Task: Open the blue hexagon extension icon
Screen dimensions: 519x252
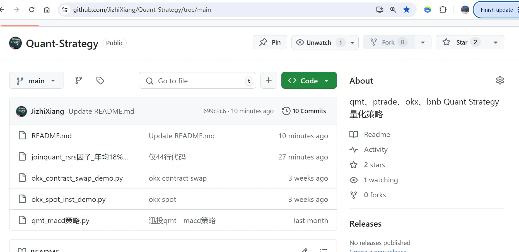Action: (428, 10)
